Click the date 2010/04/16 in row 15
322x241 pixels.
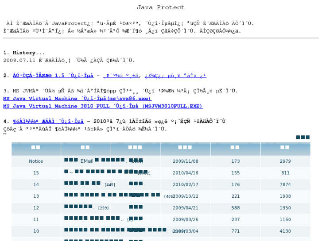(x=186, y=173)
